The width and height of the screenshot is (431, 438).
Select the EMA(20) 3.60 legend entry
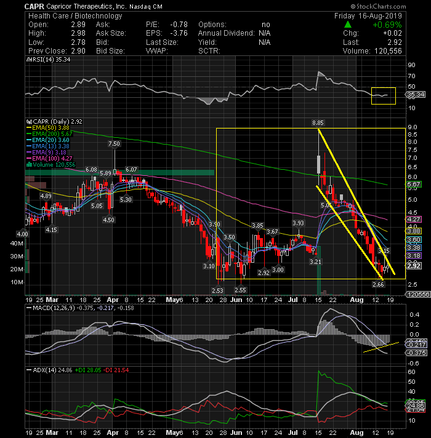pyautogui.click(x=48, y=140)
